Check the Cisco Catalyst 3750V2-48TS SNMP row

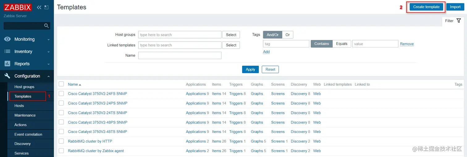pos(61,131)
